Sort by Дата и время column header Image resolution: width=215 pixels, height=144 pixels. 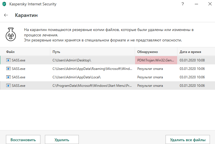195,52
